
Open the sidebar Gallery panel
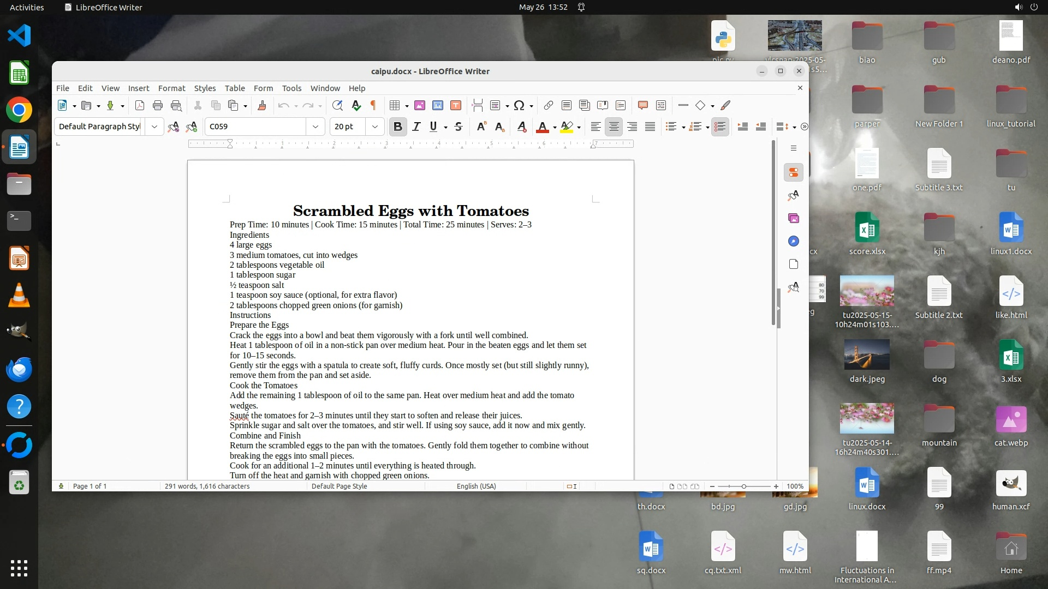794,219
